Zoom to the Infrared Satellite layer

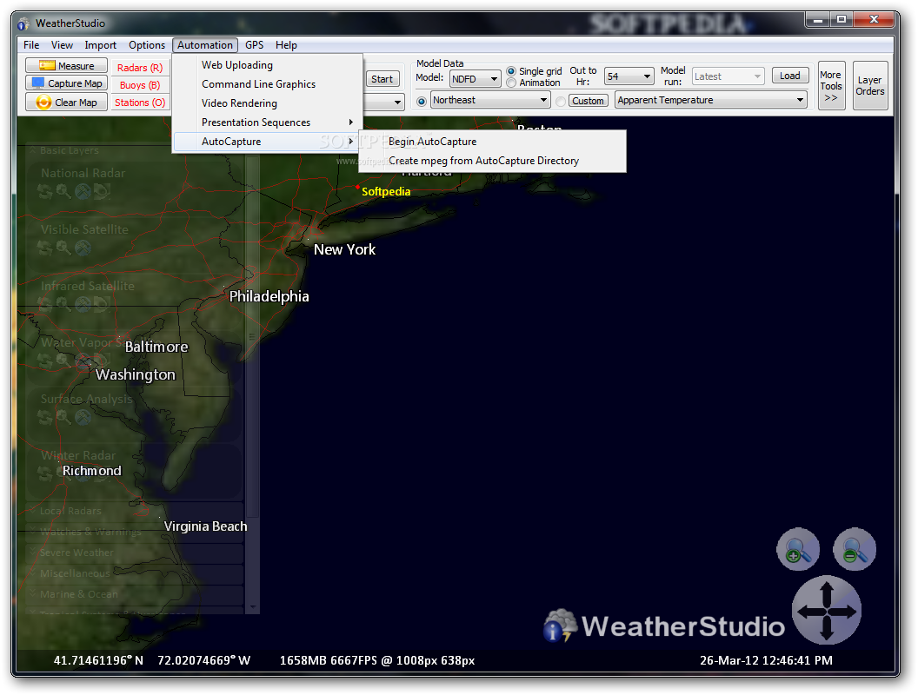point(63,304)
